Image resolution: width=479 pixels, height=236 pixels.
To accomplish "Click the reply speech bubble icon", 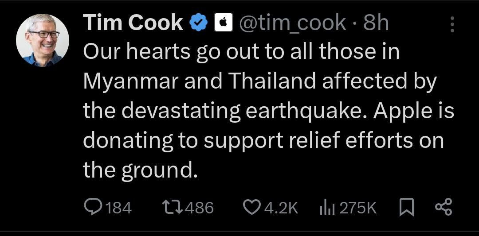I will click(x=93, y=207).
